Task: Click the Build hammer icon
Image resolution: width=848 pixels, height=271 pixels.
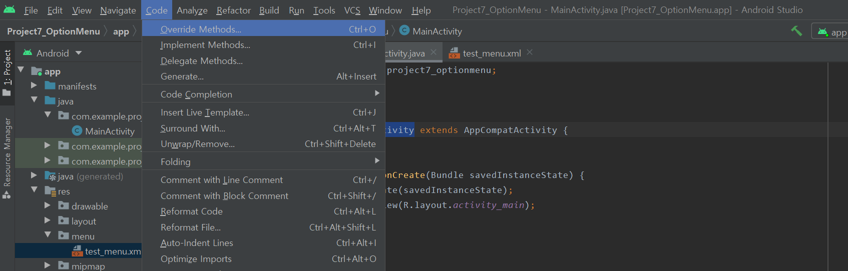Action: (796, 31)
